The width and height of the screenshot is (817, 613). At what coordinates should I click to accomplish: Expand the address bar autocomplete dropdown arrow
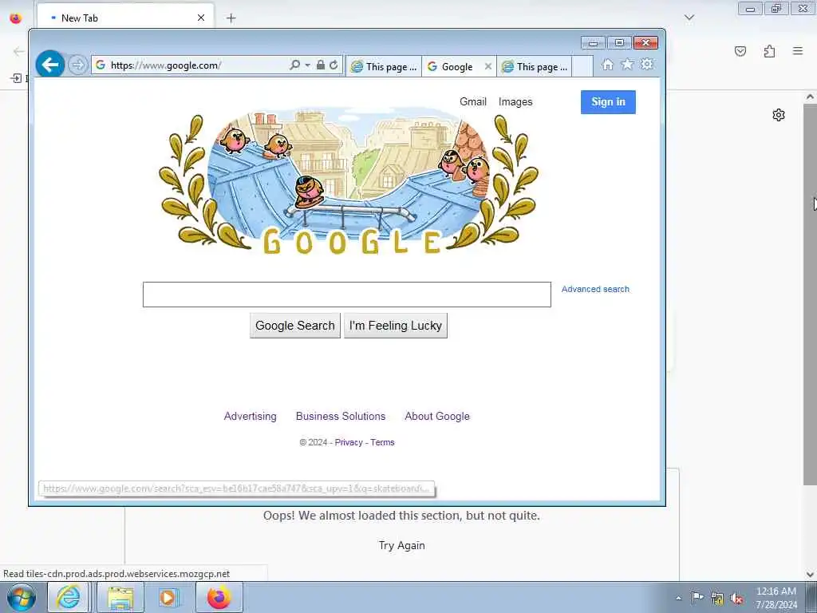click(x=307, y=65)
